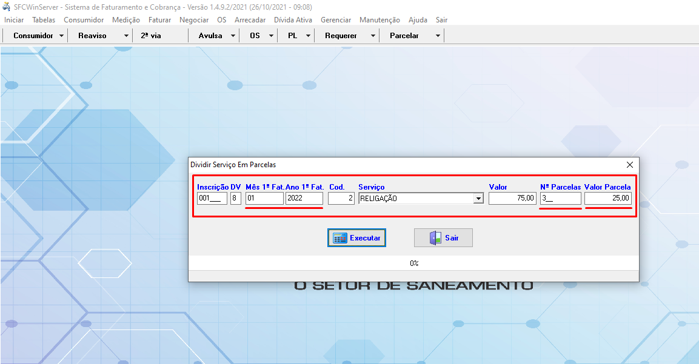Expand the Reaviso toolbar dropdown arrow
This screenshot has width=699, height=364.
[126, 36]
